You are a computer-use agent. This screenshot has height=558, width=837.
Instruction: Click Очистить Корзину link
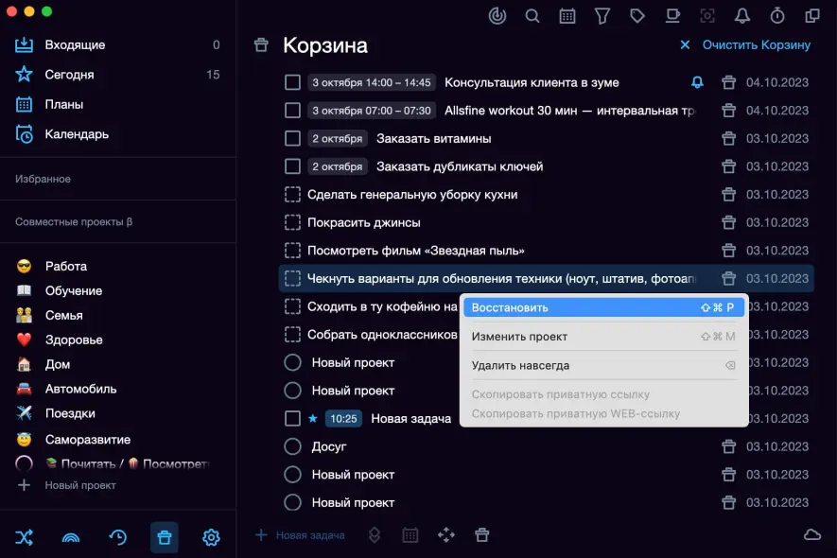point(756,44)
